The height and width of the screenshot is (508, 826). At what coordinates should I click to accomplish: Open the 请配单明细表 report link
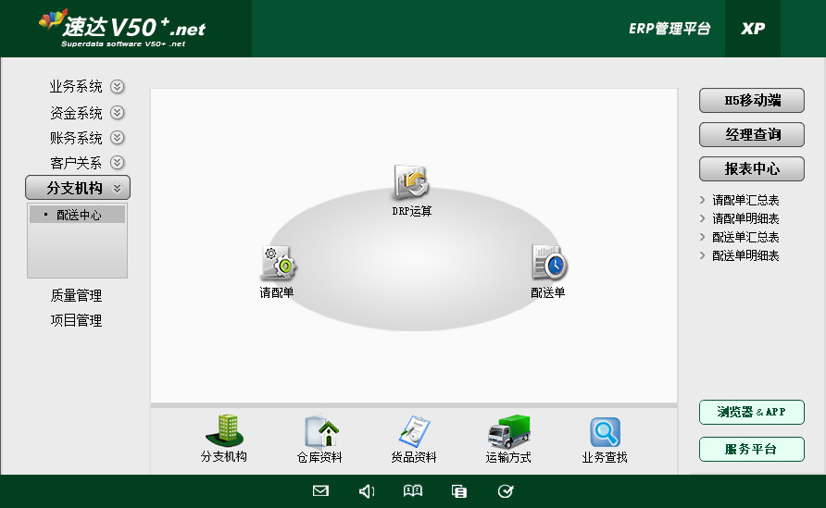pos(745,218)
